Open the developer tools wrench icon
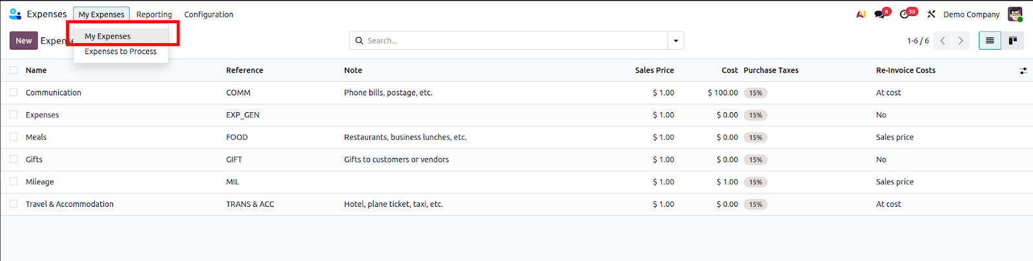The image size is (1033, 261). click(931, 14)
